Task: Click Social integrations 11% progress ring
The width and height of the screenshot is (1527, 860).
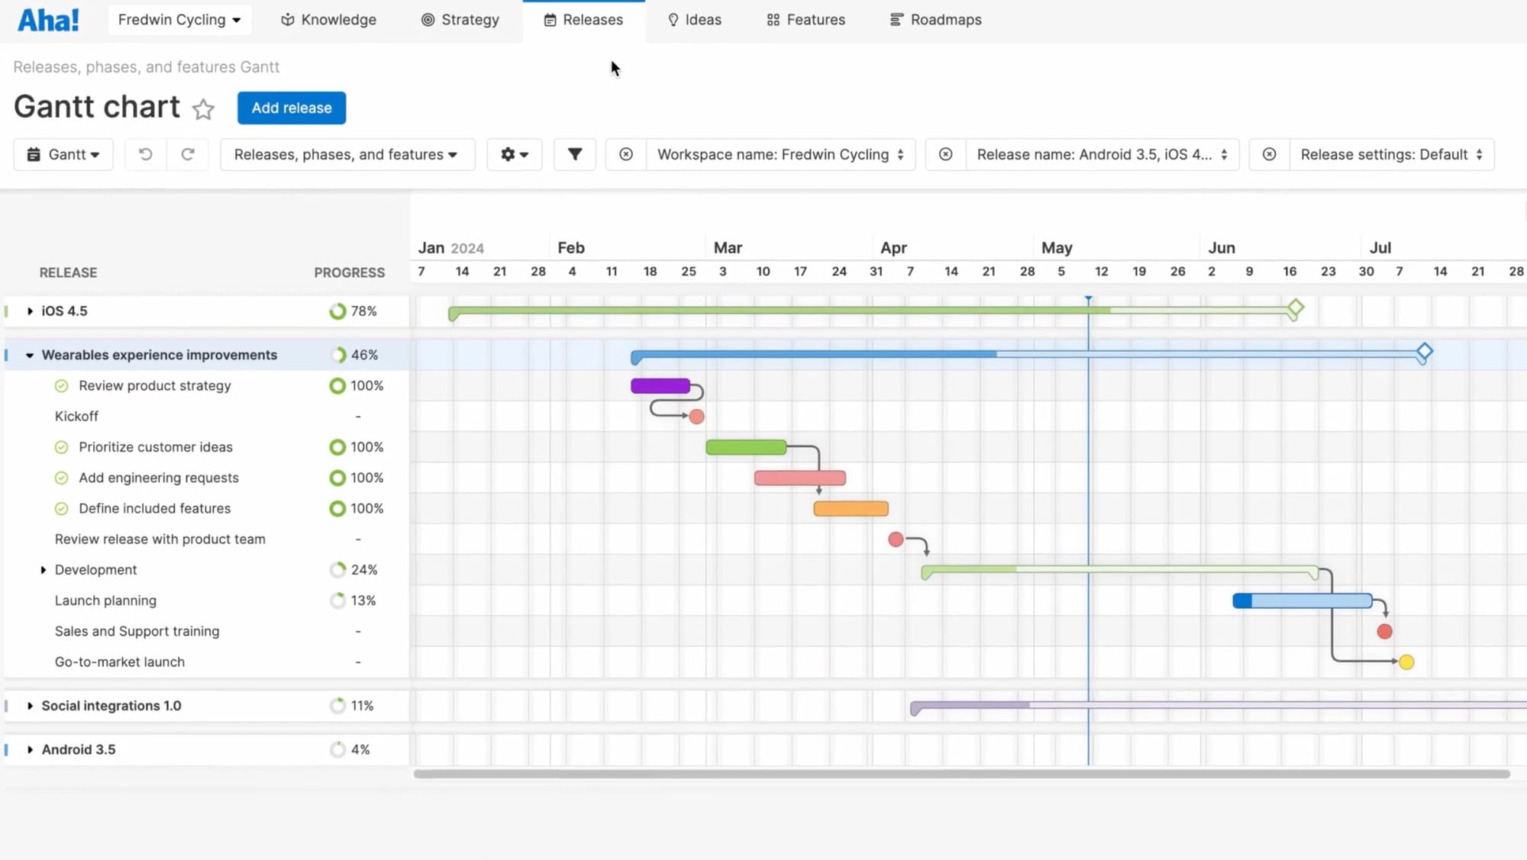Action: point(337,706)
